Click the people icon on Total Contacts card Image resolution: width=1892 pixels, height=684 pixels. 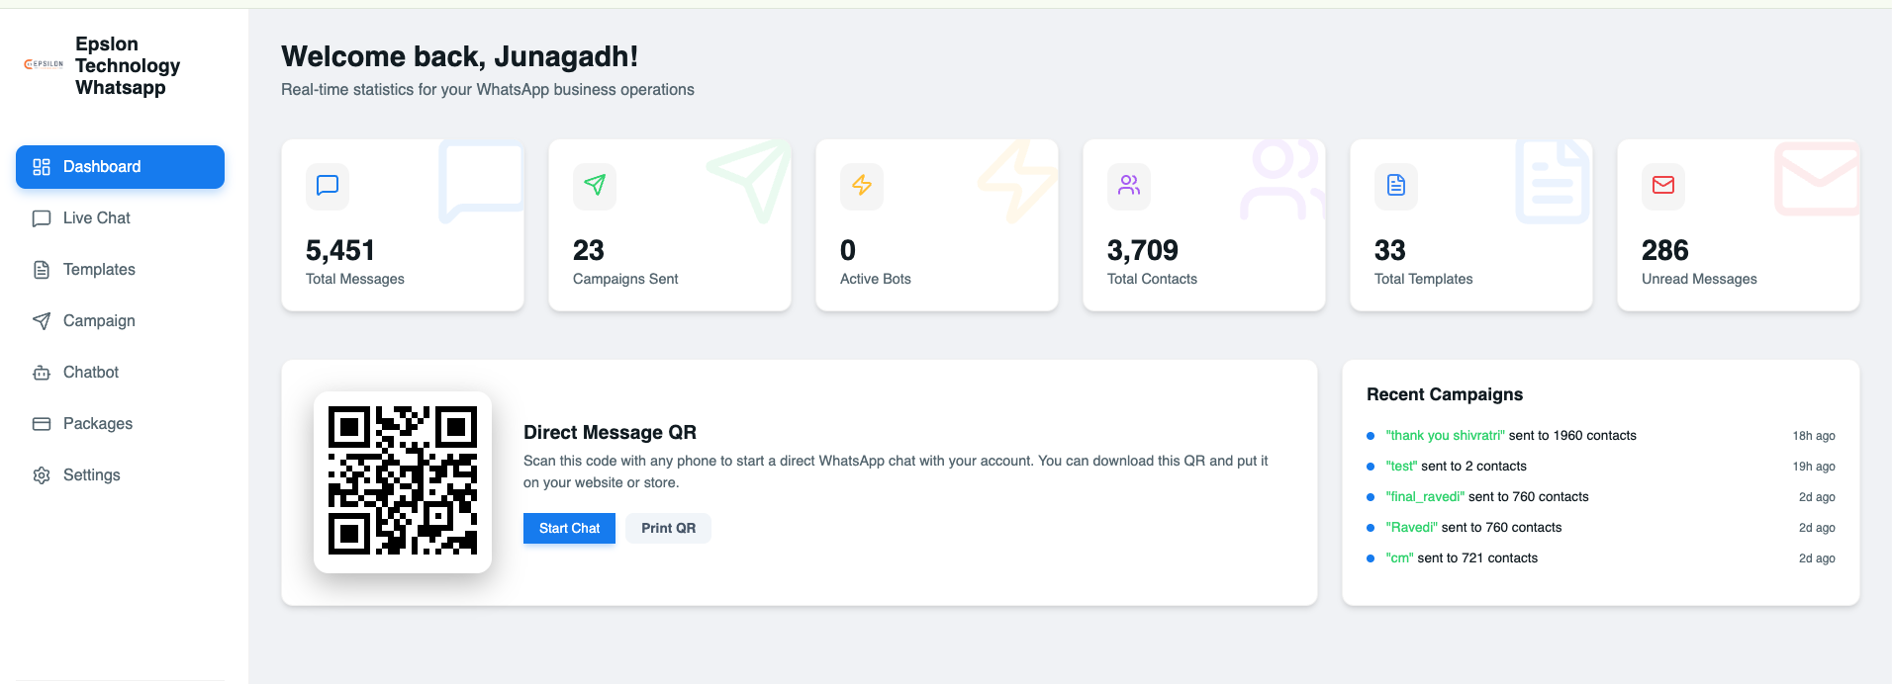1128,186
